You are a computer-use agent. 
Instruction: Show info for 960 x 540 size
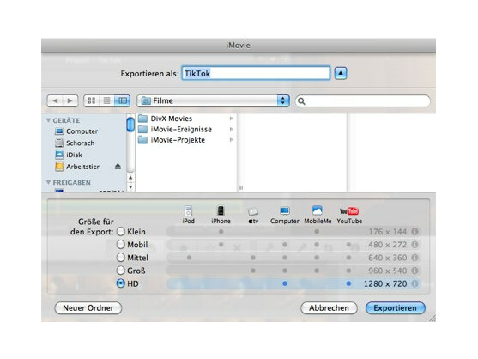pyautogui.click(x=414, y=271)
